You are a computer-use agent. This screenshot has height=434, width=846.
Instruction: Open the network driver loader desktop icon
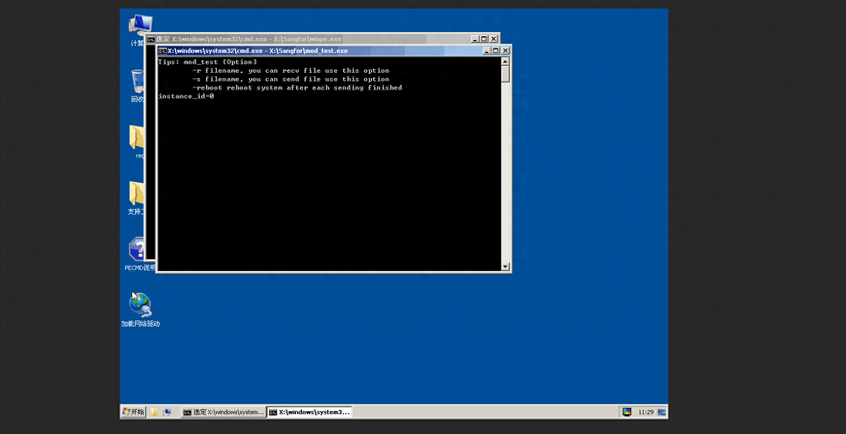[140, 305]
